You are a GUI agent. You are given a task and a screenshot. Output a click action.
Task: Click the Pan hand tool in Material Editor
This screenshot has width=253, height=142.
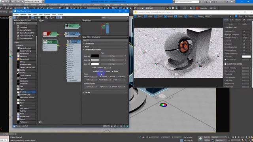tap(112, 126)
